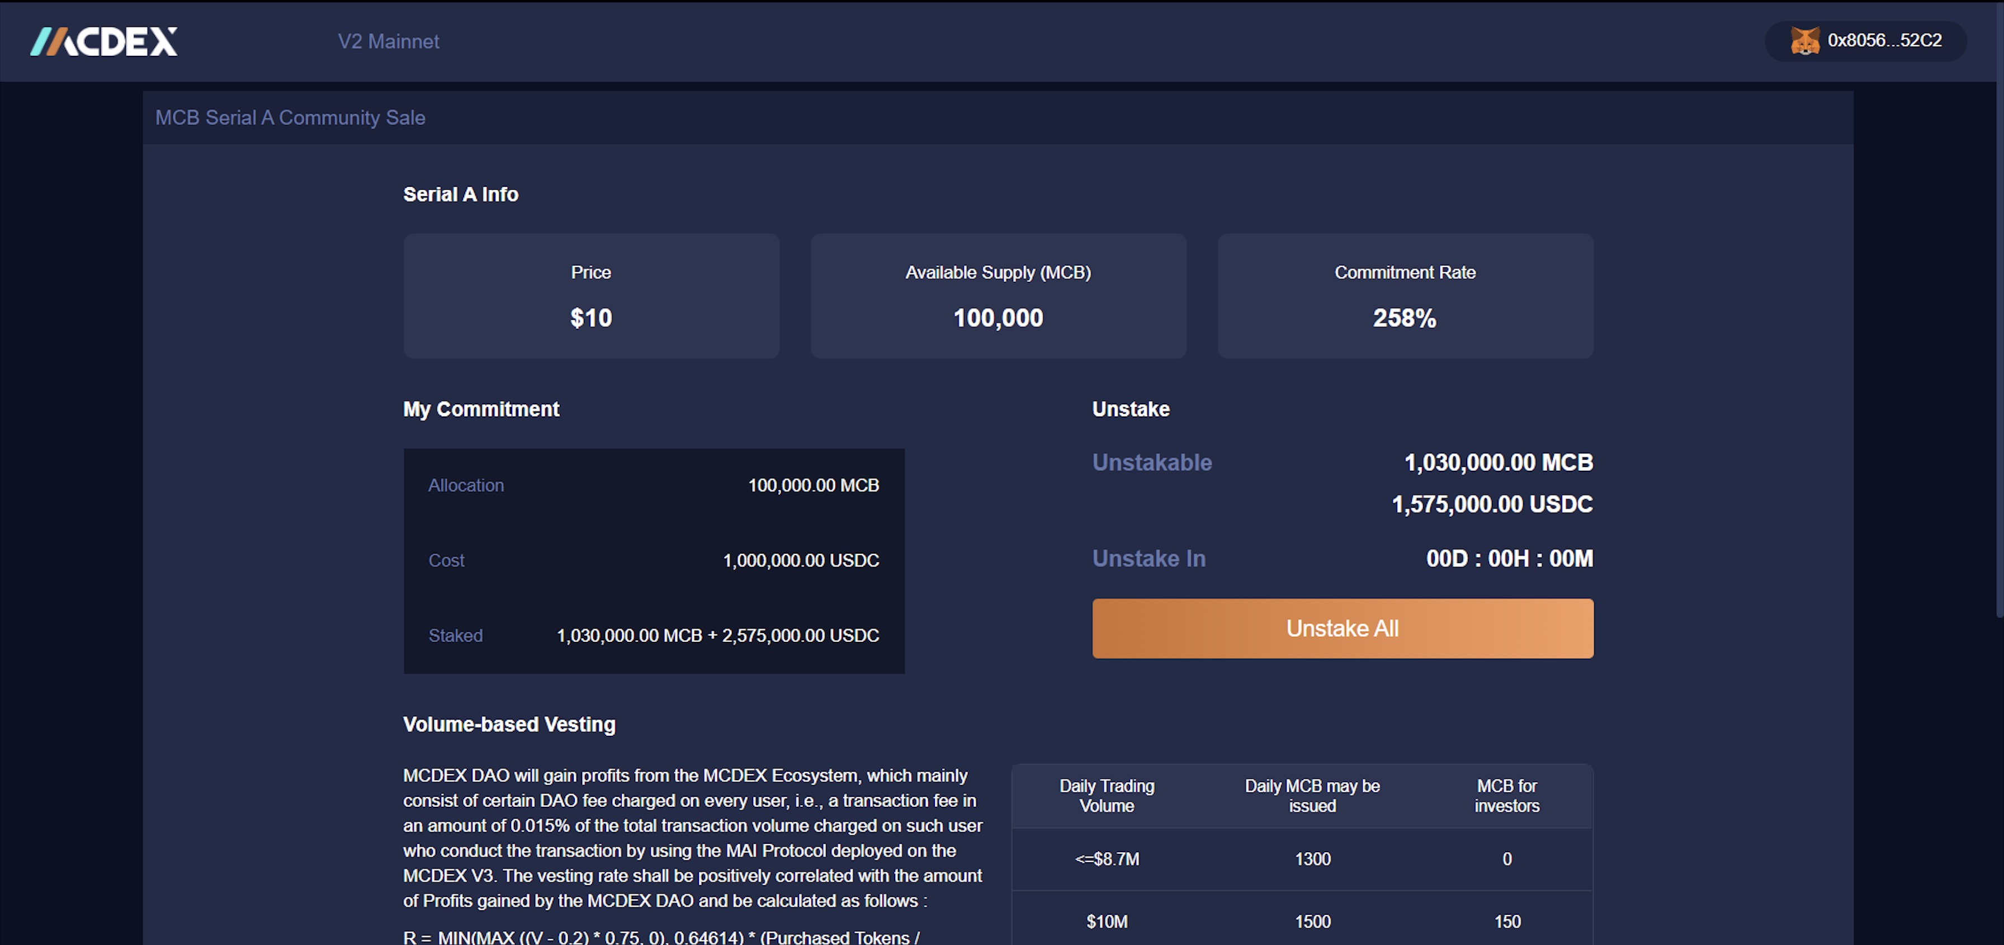Click the countdown 00D : 00H : 00M
The image size is (2004, 945).
click(x=1509, y=559)
